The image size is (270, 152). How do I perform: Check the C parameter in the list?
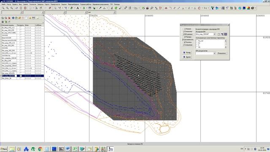(x=197, y=45)
